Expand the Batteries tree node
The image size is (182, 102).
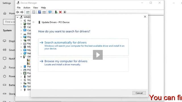coord(21,24)
